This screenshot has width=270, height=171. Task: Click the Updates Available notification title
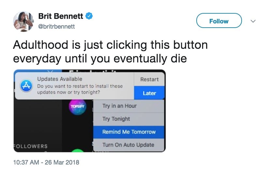(x=60, y=79)
